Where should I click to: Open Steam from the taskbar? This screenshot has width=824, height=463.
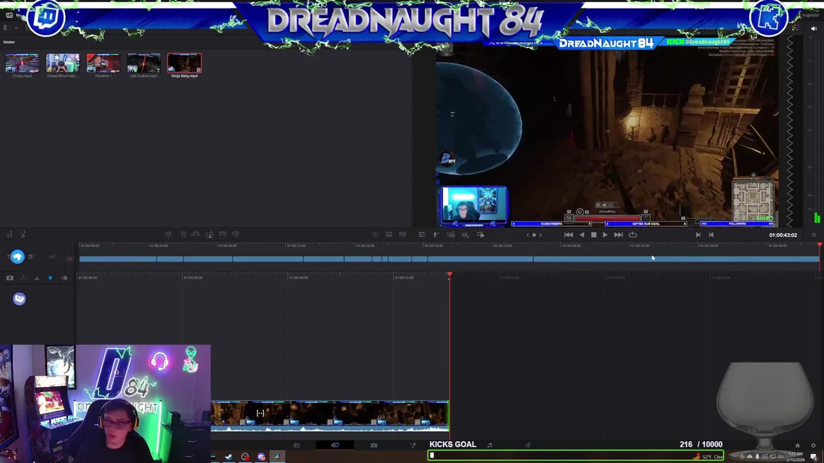pos(229,457)
